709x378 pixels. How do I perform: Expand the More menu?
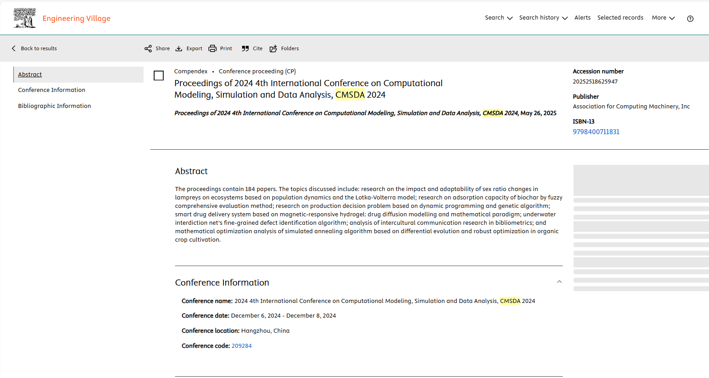(x=663, y=18)
